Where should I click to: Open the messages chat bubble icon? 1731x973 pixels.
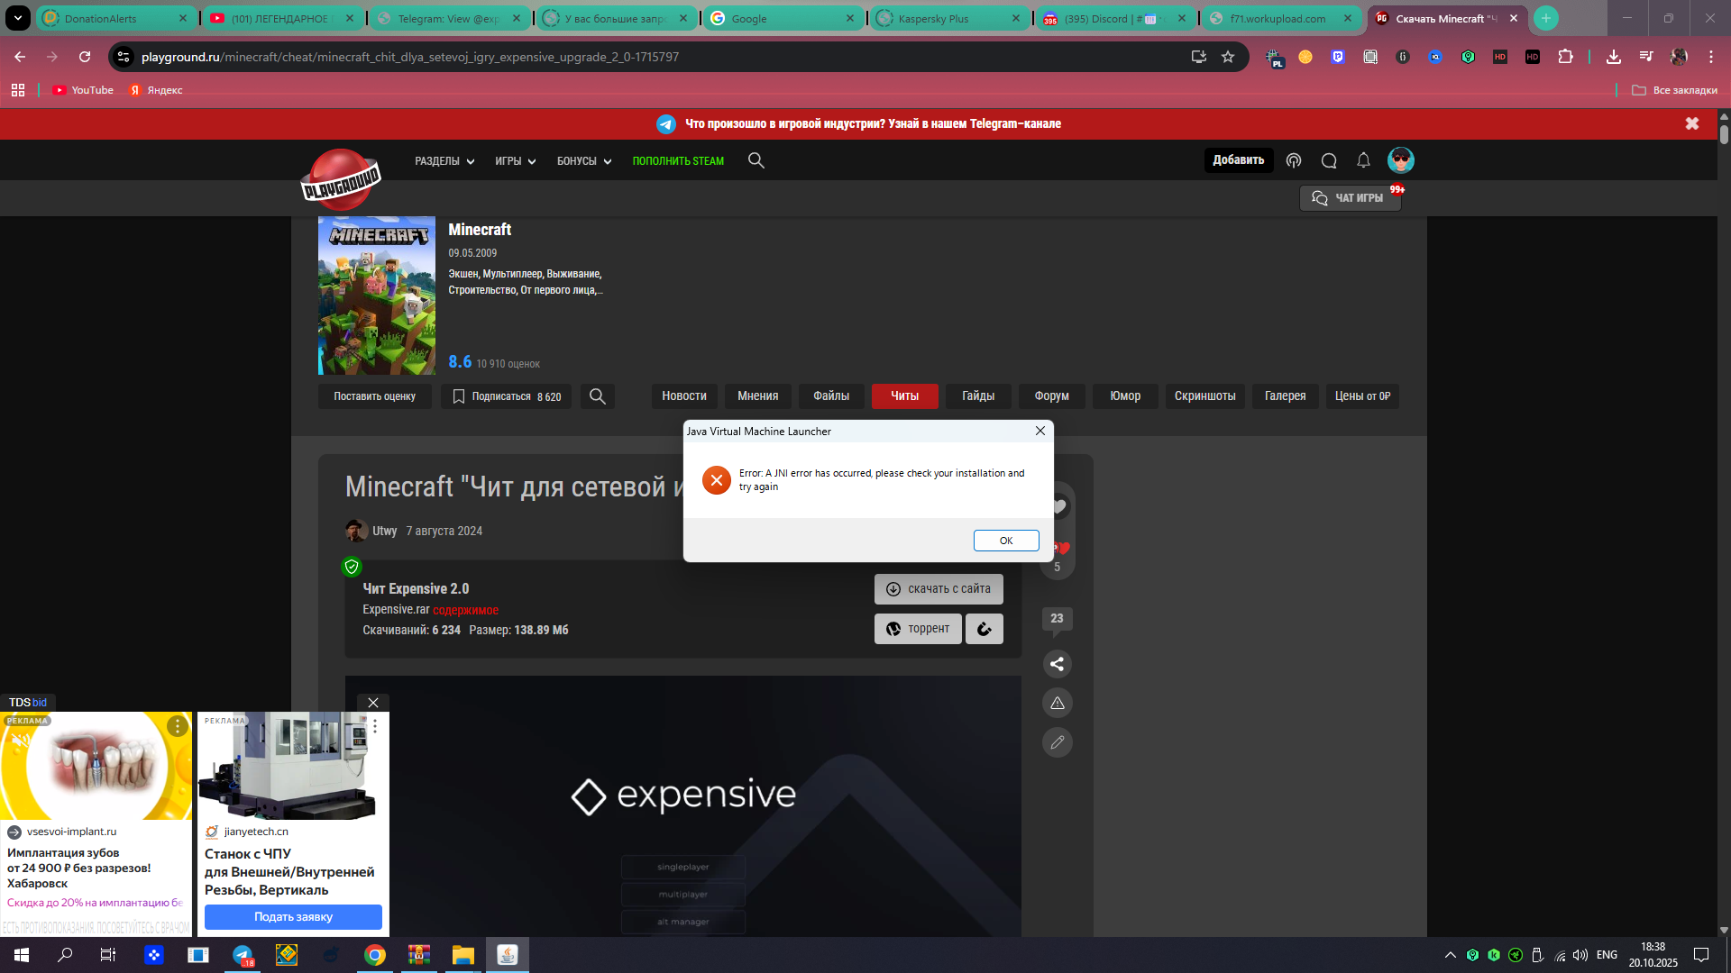coord(1329,160)
